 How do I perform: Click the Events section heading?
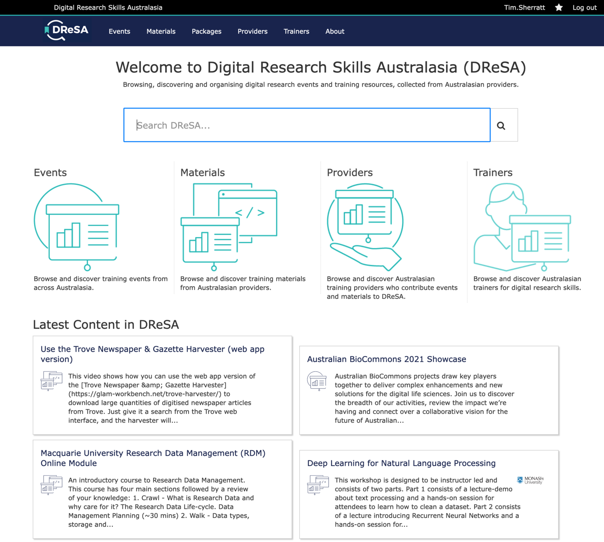(50, 173)
